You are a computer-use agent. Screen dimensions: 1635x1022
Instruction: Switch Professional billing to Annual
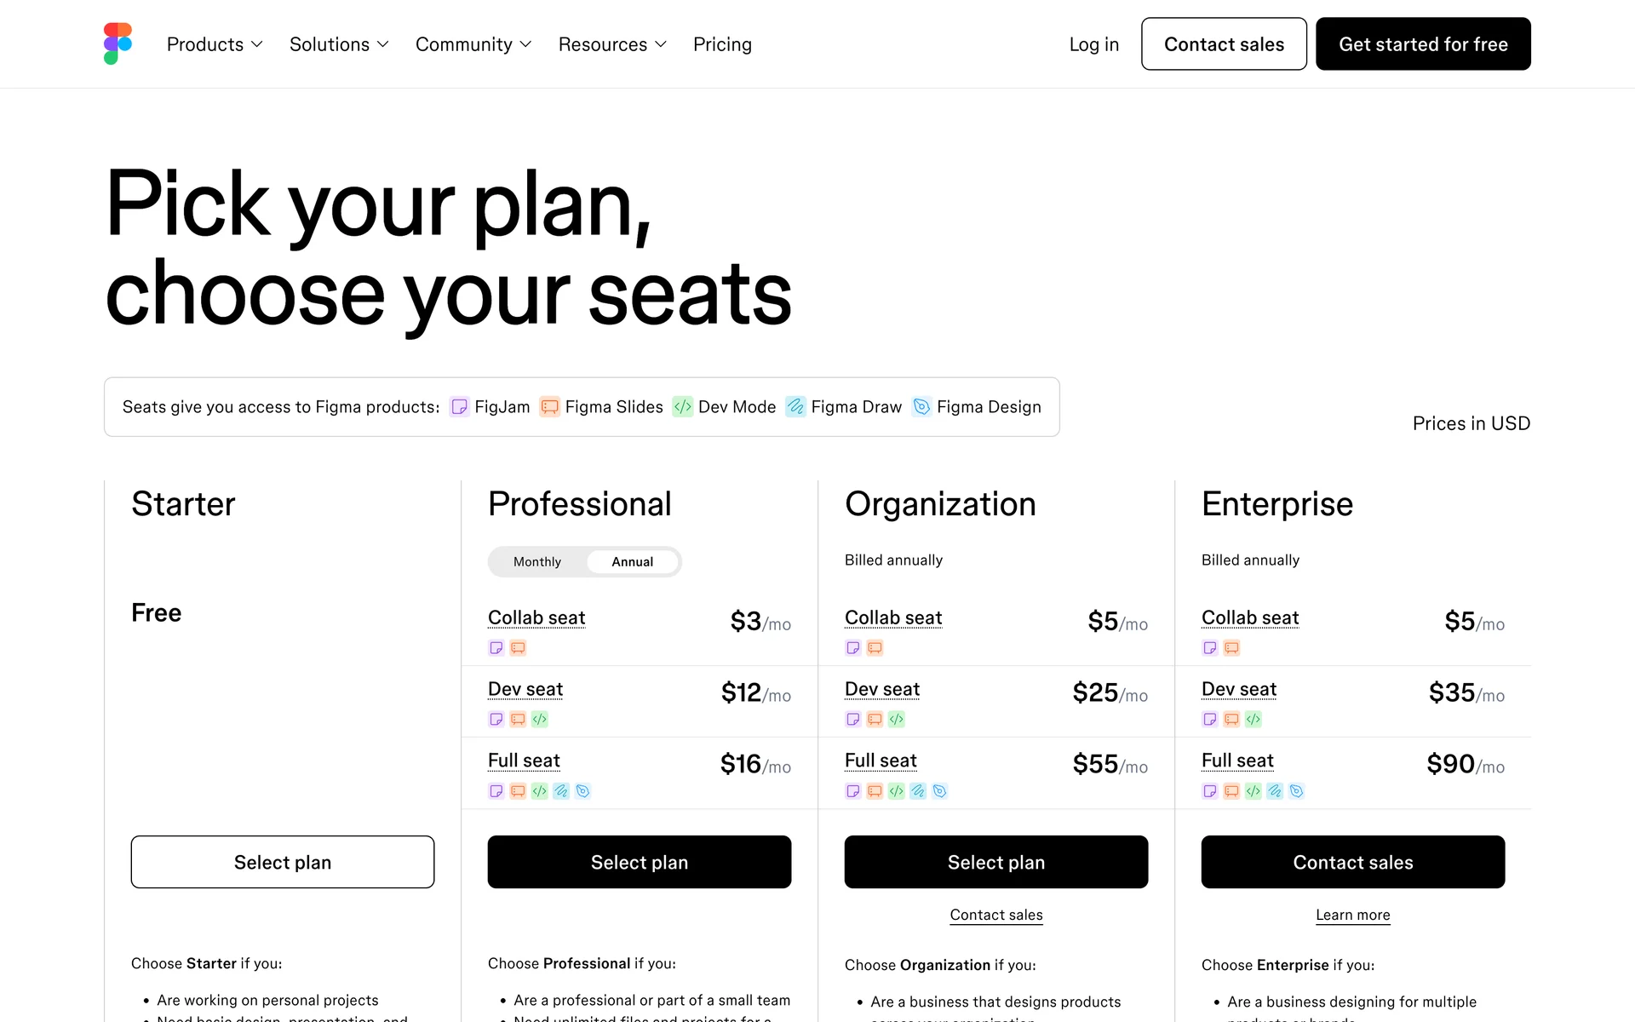point(632,562)
